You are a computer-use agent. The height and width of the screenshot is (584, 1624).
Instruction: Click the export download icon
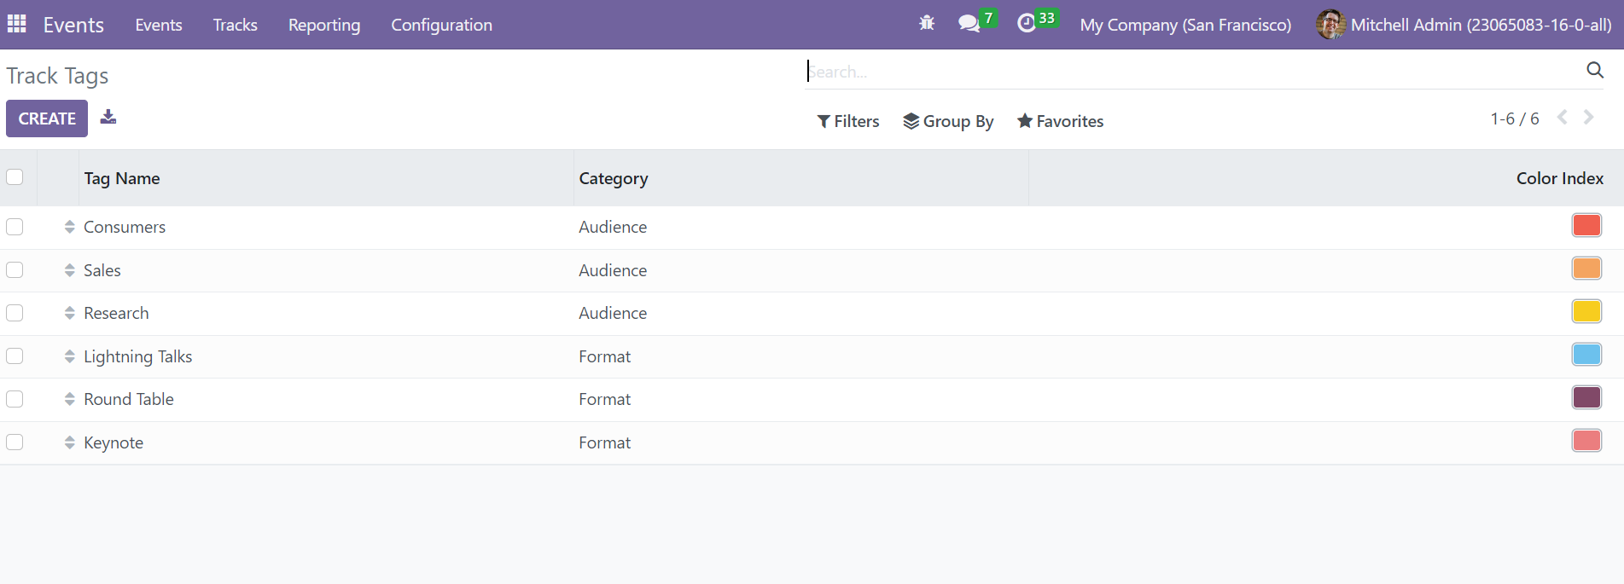point(108,117)
